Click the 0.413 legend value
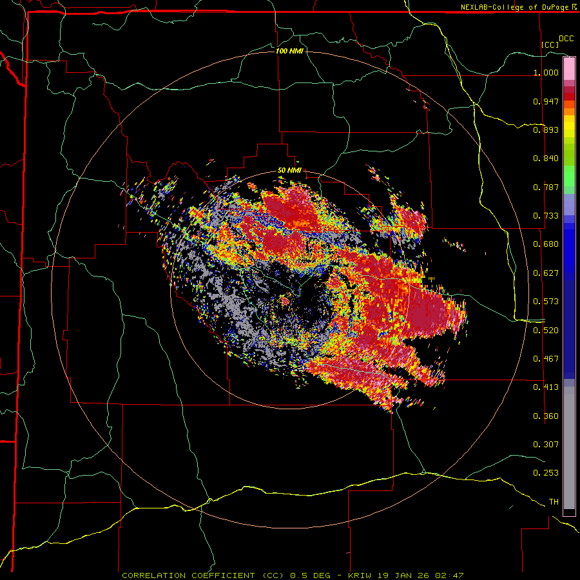 [546, 387]
